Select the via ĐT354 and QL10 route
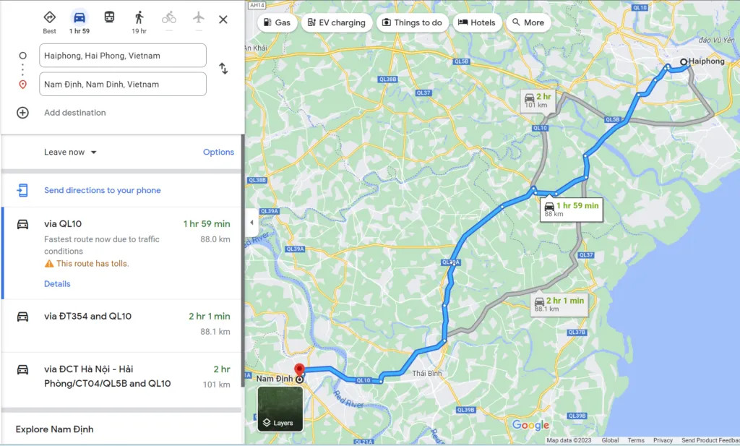The width and height of the screenshot is (740, 446). (x=121, y=326)
